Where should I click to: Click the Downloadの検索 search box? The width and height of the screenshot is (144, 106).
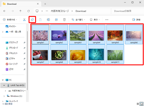[x=128, y=11]
